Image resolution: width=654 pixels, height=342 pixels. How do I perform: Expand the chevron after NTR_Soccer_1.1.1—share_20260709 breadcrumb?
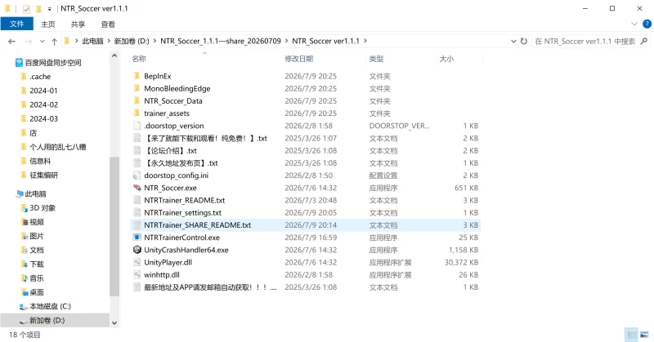click(x=287, y=41)
